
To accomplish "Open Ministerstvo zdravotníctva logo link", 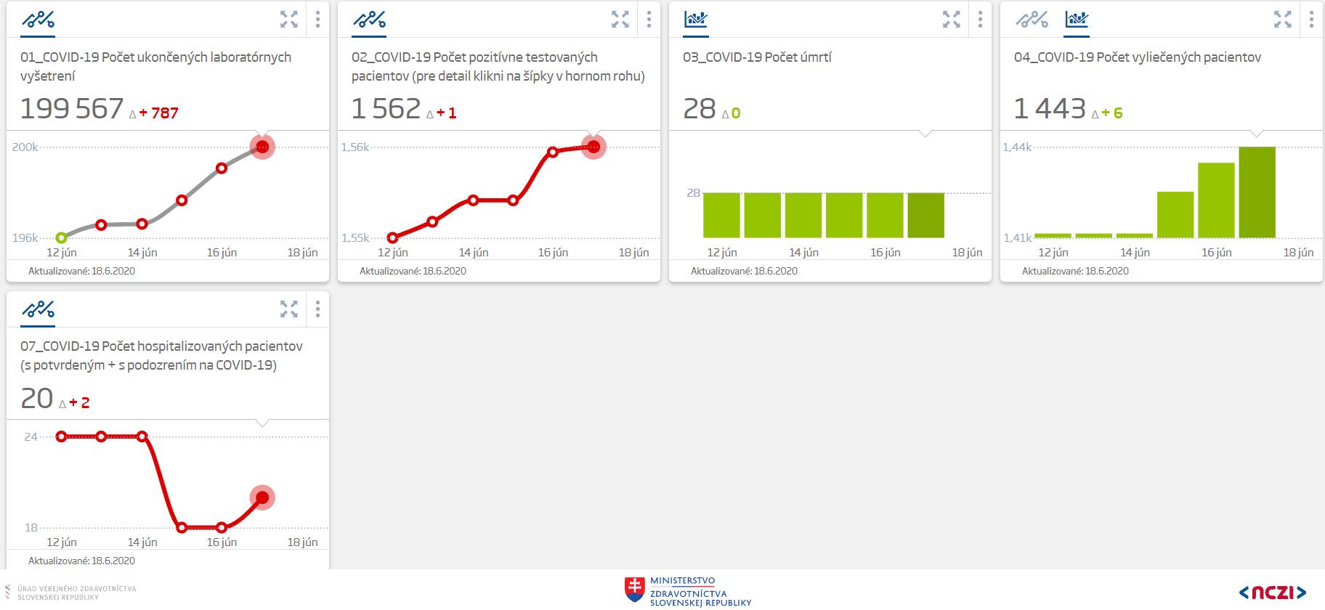I will (687, 591).
